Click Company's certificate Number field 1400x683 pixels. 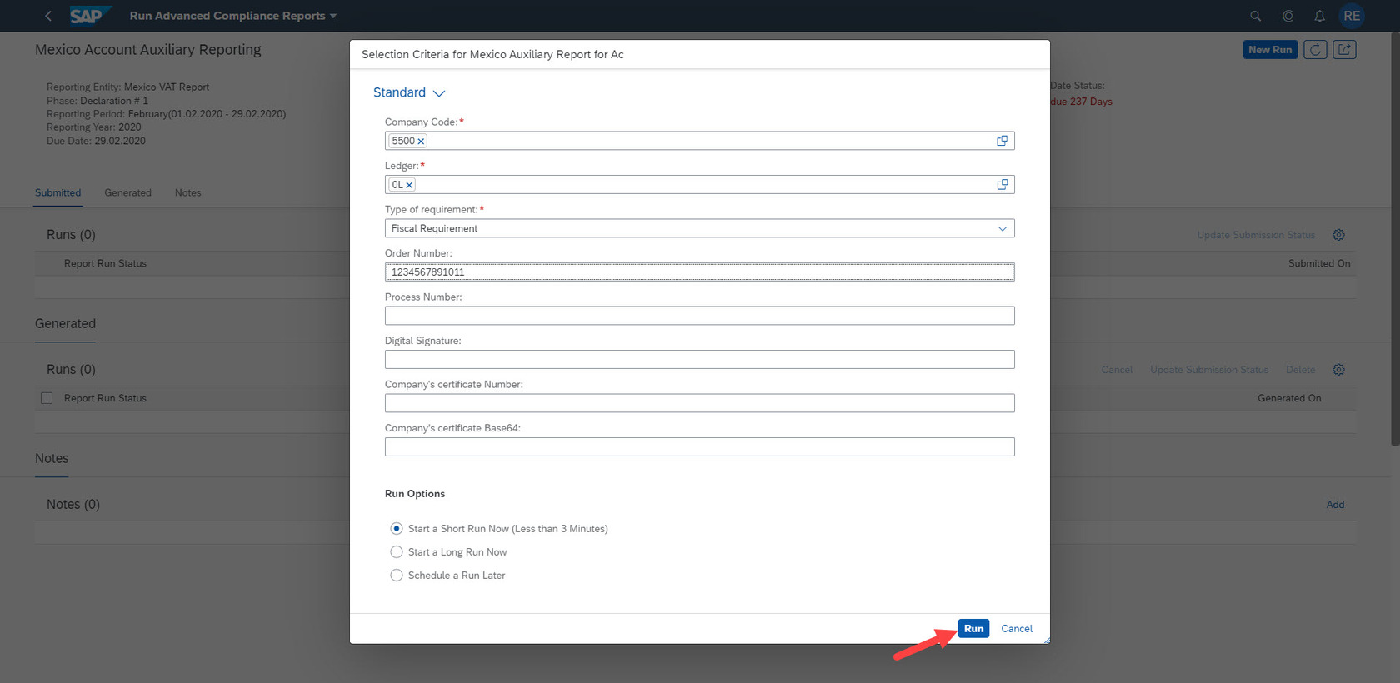(700, 403)
